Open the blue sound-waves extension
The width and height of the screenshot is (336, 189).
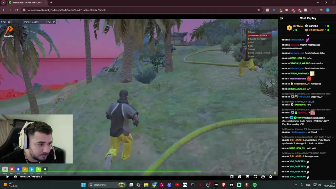tap(274, 10)
